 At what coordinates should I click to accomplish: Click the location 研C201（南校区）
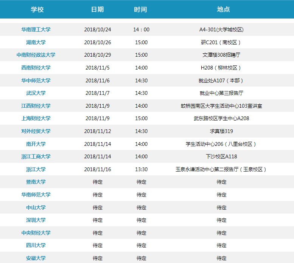221,42
